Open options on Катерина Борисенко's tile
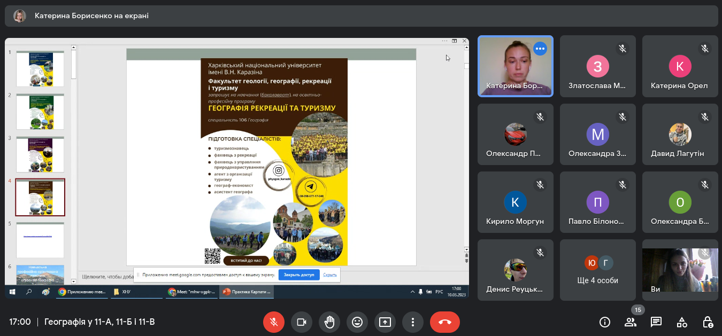722x336 pixels. (540, 49)
